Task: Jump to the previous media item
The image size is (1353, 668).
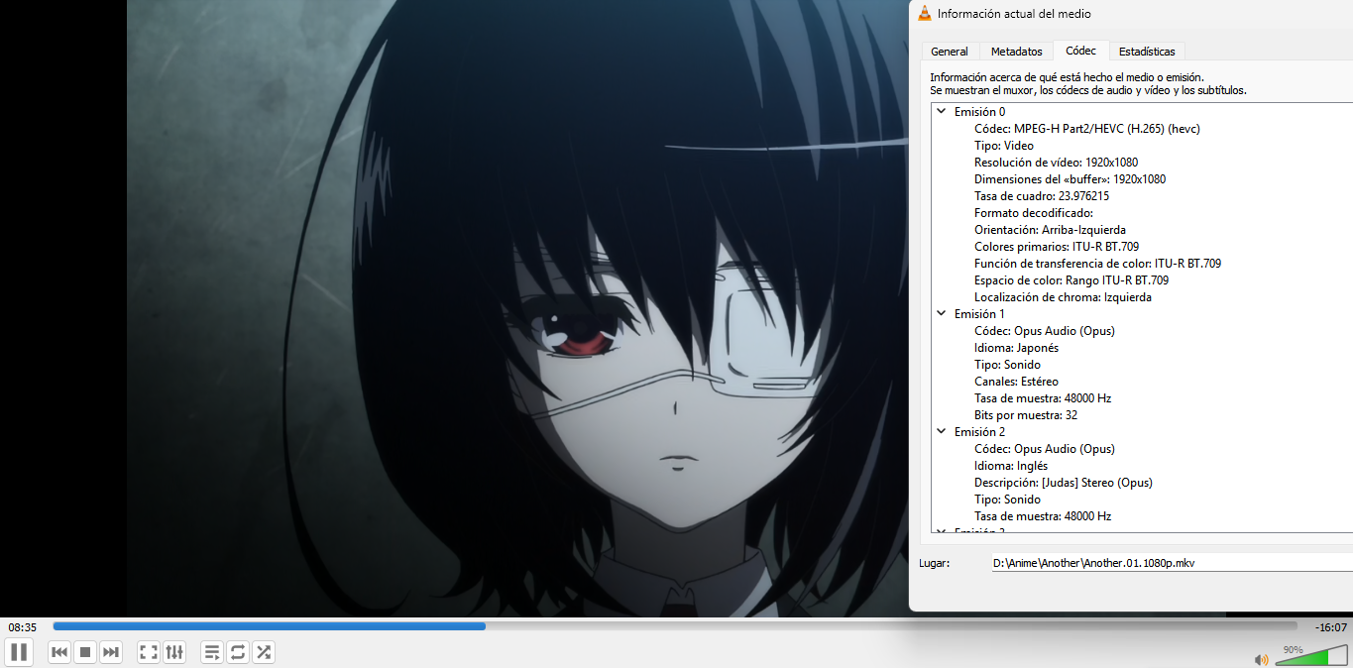Action: (x=59, y=652)
